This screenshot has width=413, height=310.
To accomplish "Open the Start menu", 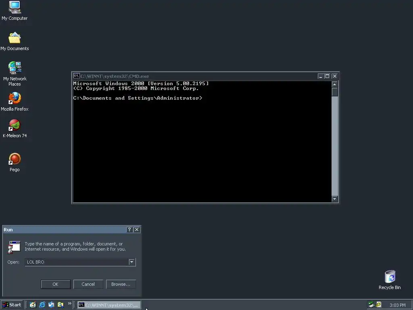I will [12, 305].
